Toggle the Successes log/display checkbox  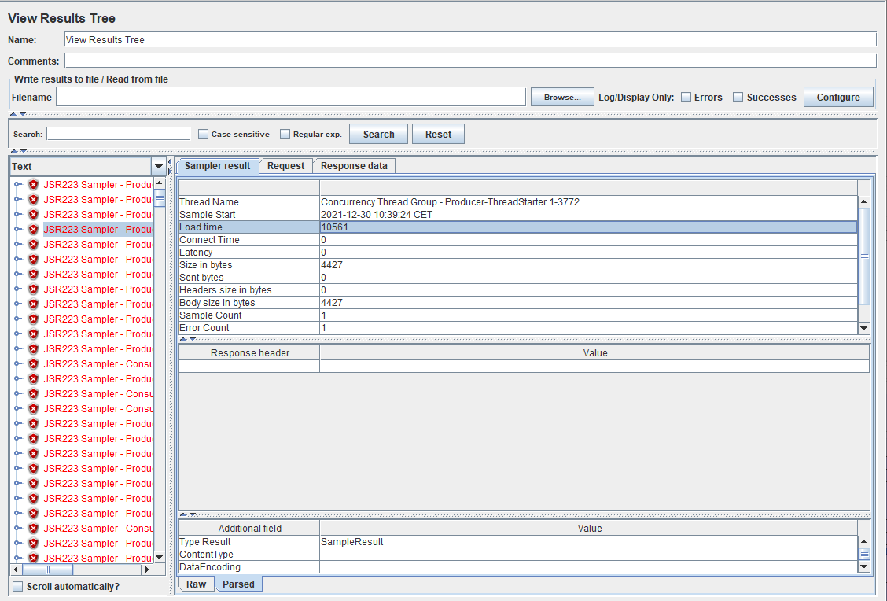738,98
